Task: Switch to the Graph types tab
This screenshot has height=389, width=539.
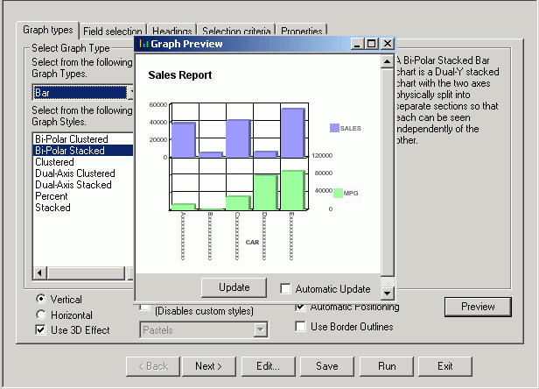Action: (x=48, y=30)
